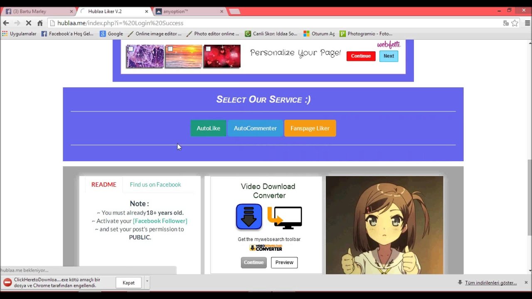532x299 pixels.
Task: Open Canli Skor Iddaa bookmark
Action: click(271, 34)
